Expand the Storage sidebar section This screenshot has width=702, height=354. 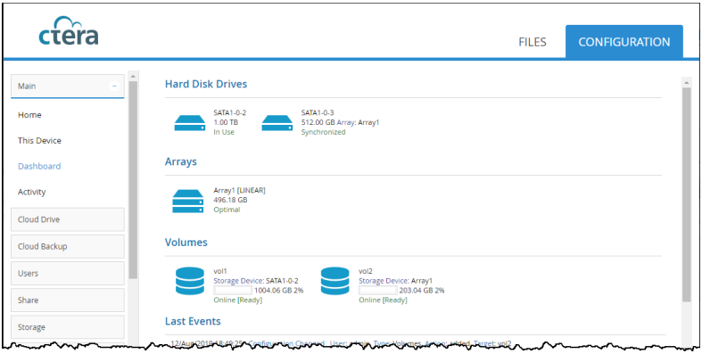[x=68, y=326]
